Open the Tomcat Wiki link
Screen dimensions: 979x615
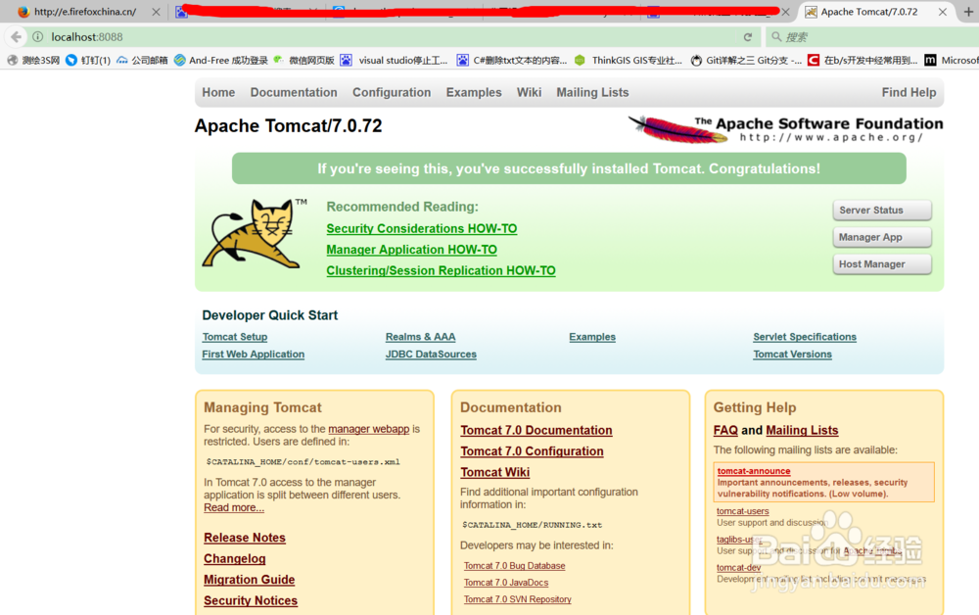[495, 473]
